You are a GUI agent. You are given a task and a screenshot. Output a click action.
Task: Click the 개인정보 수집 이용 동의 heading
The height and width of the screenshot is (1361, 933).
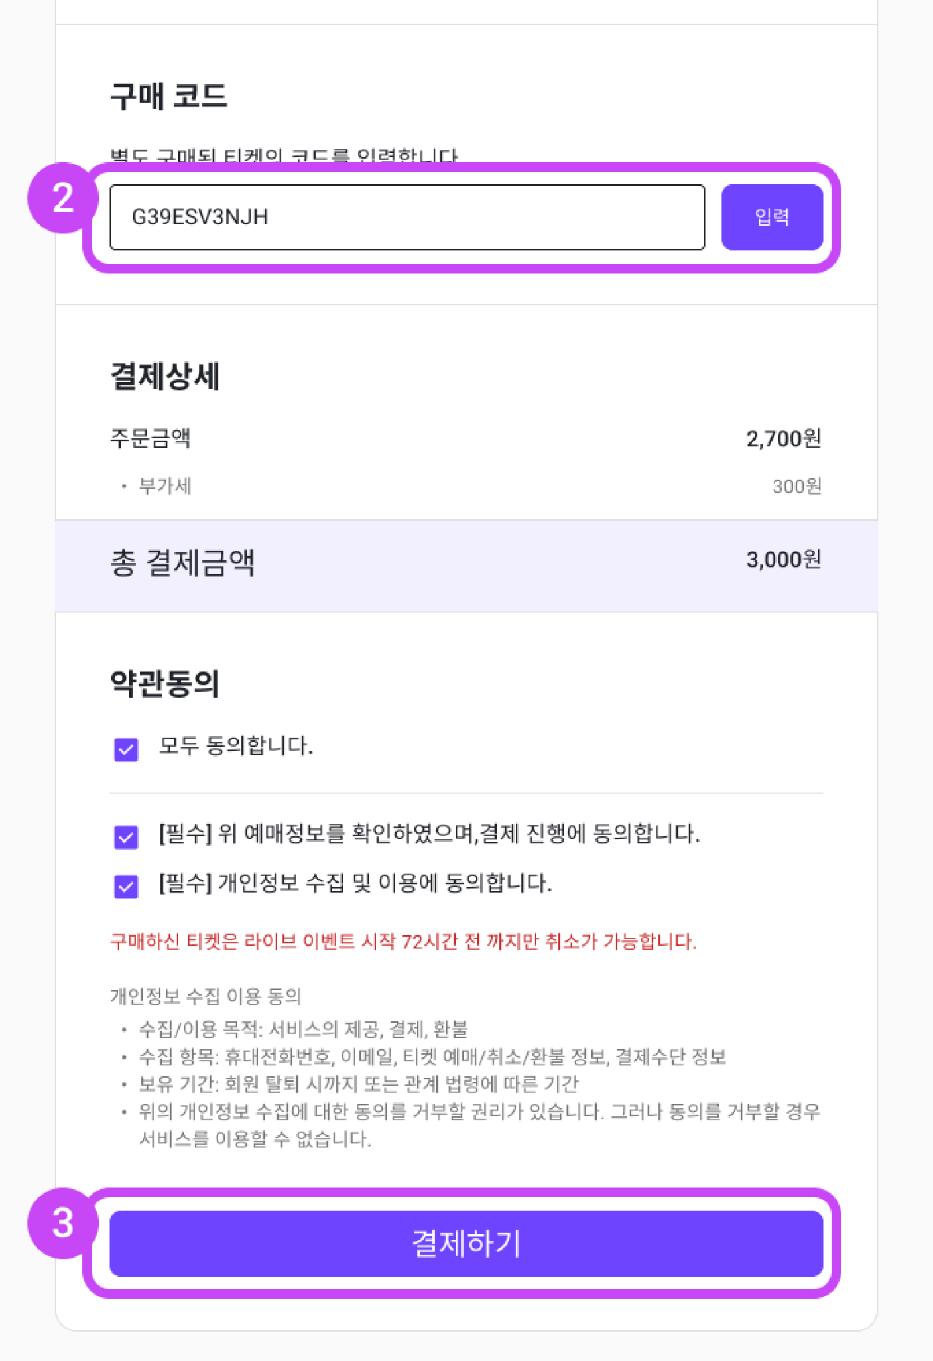click(206, 996)
